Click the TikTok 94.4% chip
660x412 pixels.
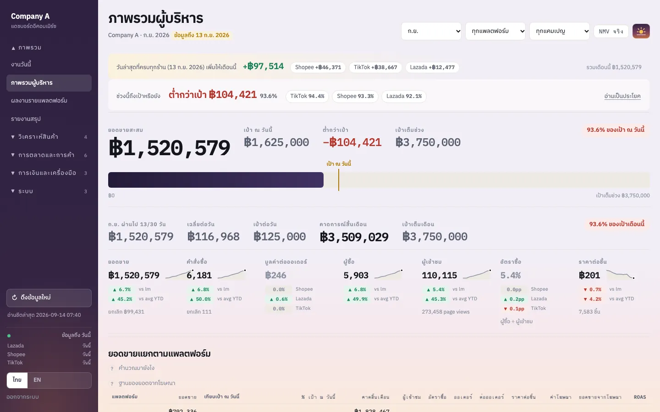pos(307,96)
